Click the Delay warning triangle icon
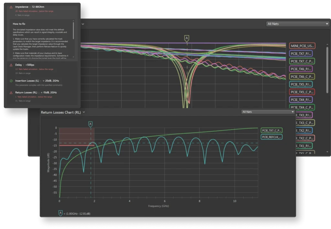This screenshot has height=229, width=331. [x=11, y=65]
